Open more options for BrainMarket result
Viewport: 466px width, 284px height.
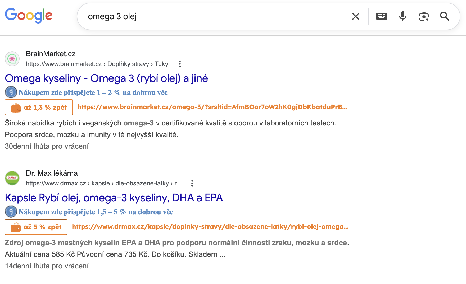[x=180, y=64]
